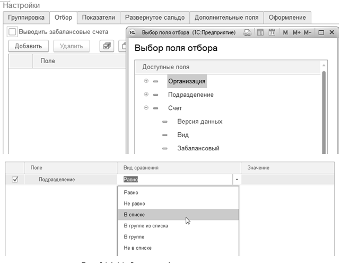
Task: Choose Не равно from comparison list
Action: coord(178,203)
